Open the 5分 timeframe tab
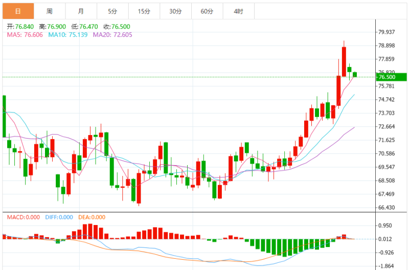Image resolution: width=409 pixels, height=270 pixels. pyautogui.click(x=112, y=11)
